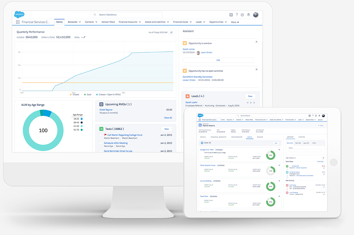The height and width of the screenshot is (235, 354).
Task: Click the Help question mark icon
Action: pyautogui.click(x=237, y=15)
